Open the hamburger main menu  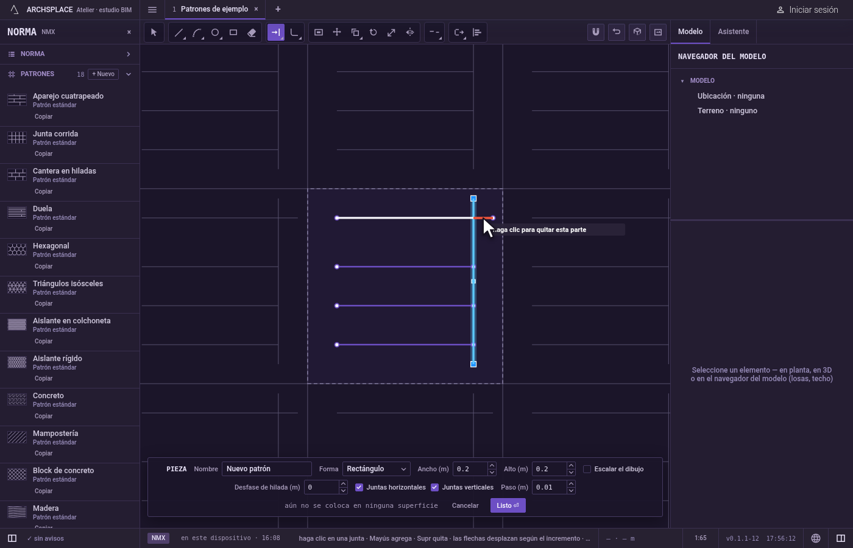tap(152, 10)
